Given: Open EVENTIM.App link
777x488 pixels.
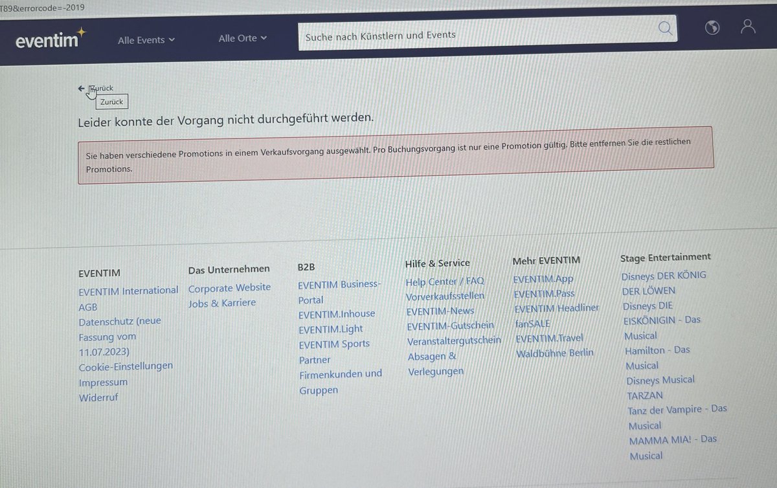Looking at the screenshot, I should point(543,279).
